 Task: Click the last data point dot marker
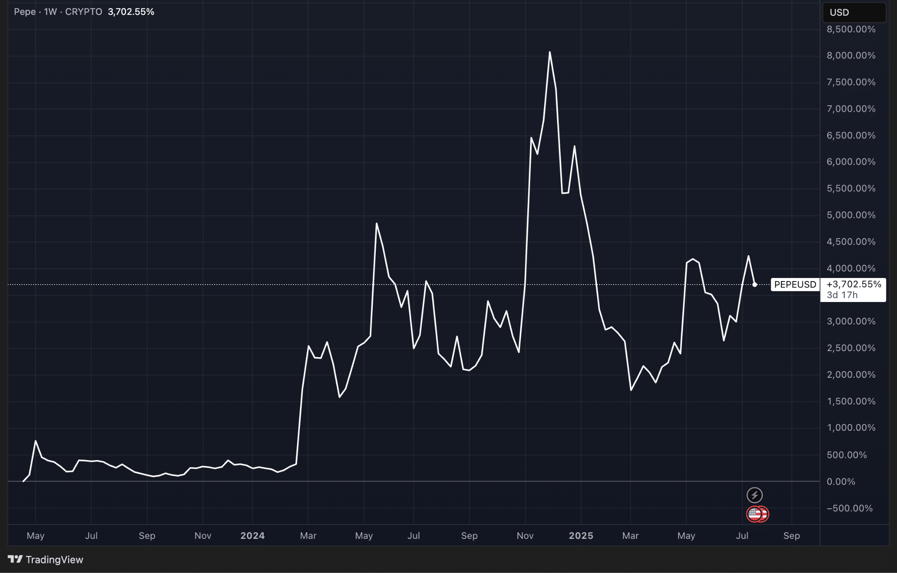click(x=755, y=285)
